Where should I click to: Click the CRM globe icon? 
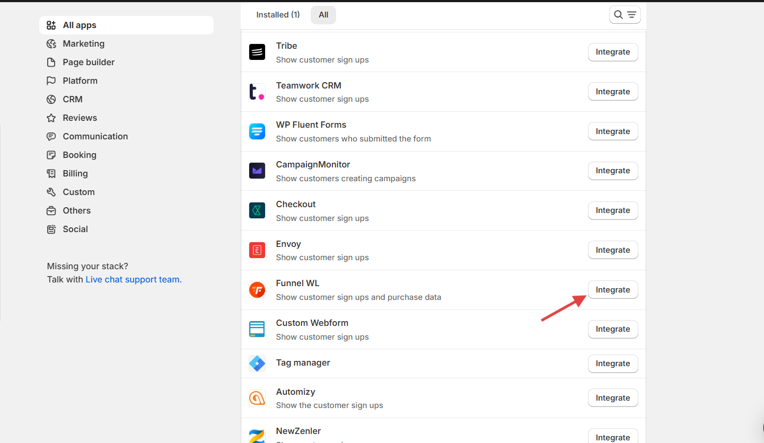51,100
